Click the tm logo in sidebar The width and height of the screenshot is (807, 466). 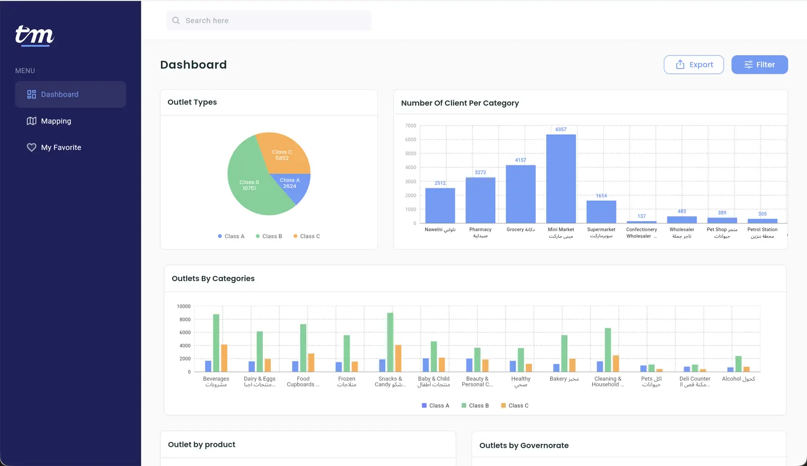pos(34,35)
